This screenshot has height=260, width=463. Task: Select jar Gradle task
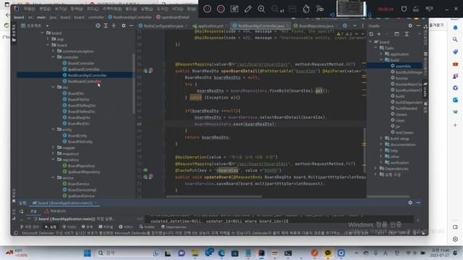point(396,126)
